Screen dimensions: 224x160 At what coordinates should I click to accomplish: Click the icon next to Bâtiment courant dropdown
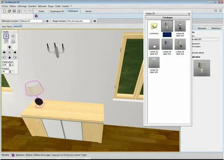[x=47, y=21]
